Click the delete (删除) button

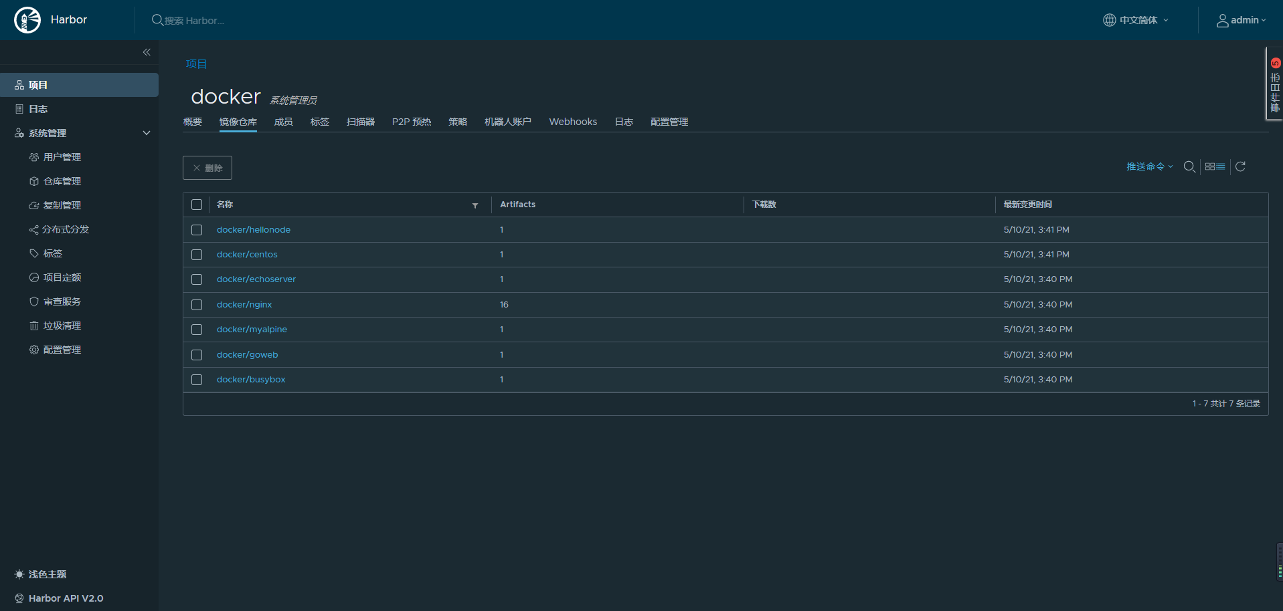pyautogui.click(x=207, y=168)
